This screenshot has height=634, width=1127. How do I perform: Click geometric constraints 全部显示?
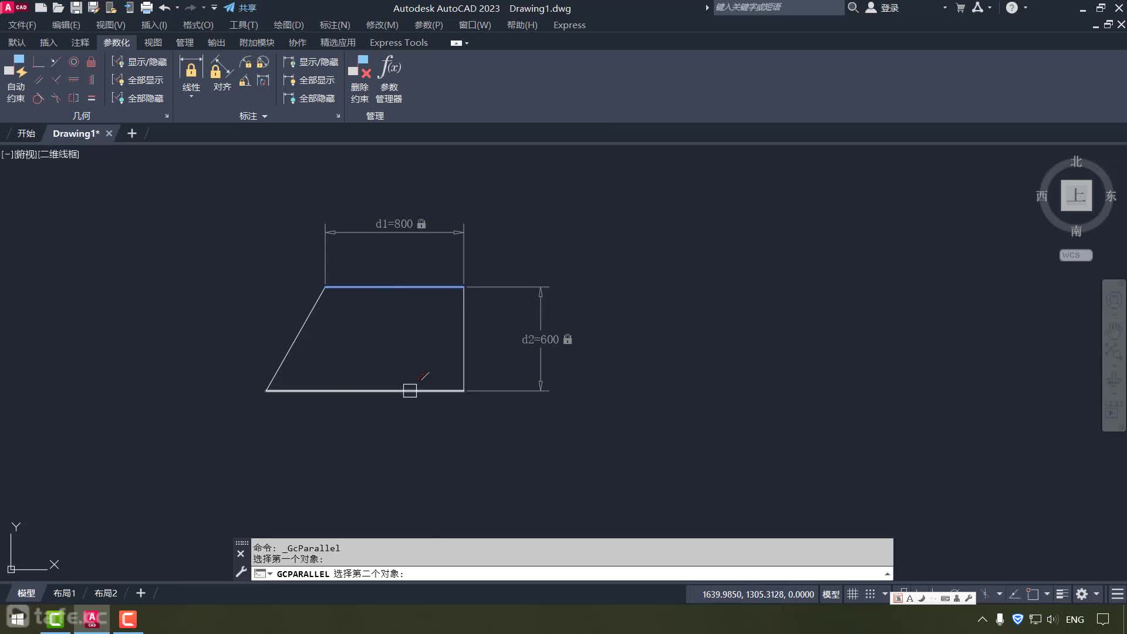[137, 80]
